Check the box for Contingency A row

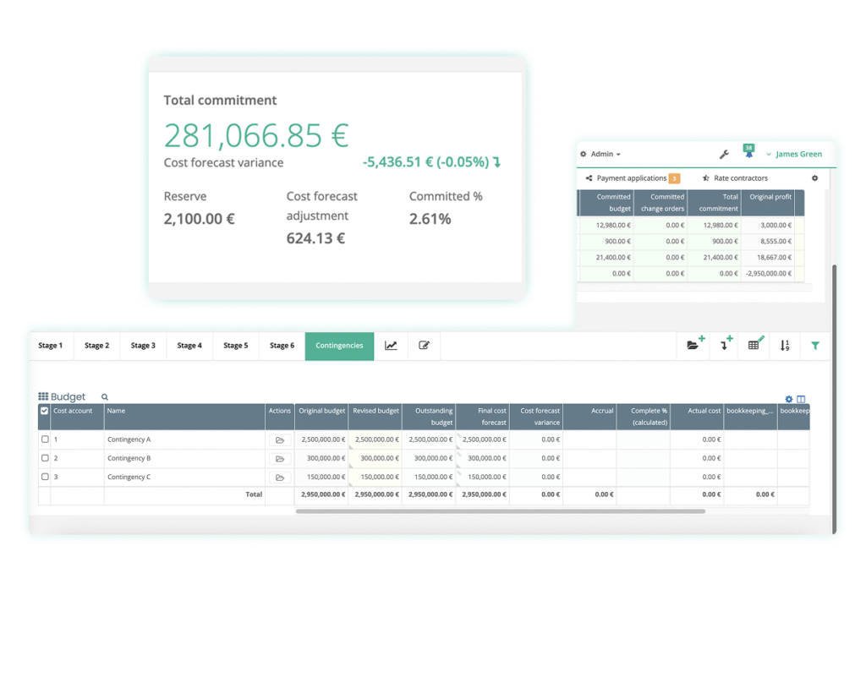point(45,440)
